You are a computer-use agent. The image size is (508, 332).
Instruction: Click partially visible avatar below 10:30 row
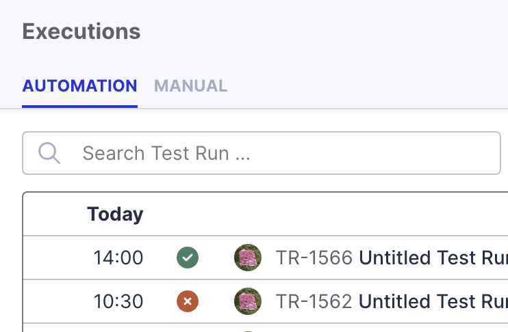[247, 330]
